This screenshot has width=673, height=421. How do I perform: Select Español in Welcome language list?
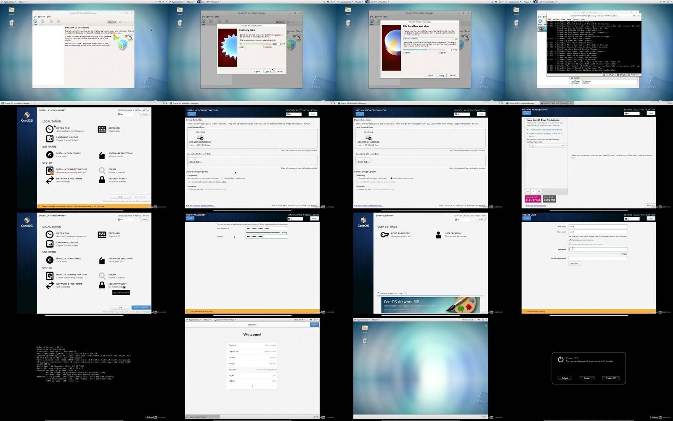(252, 357)
